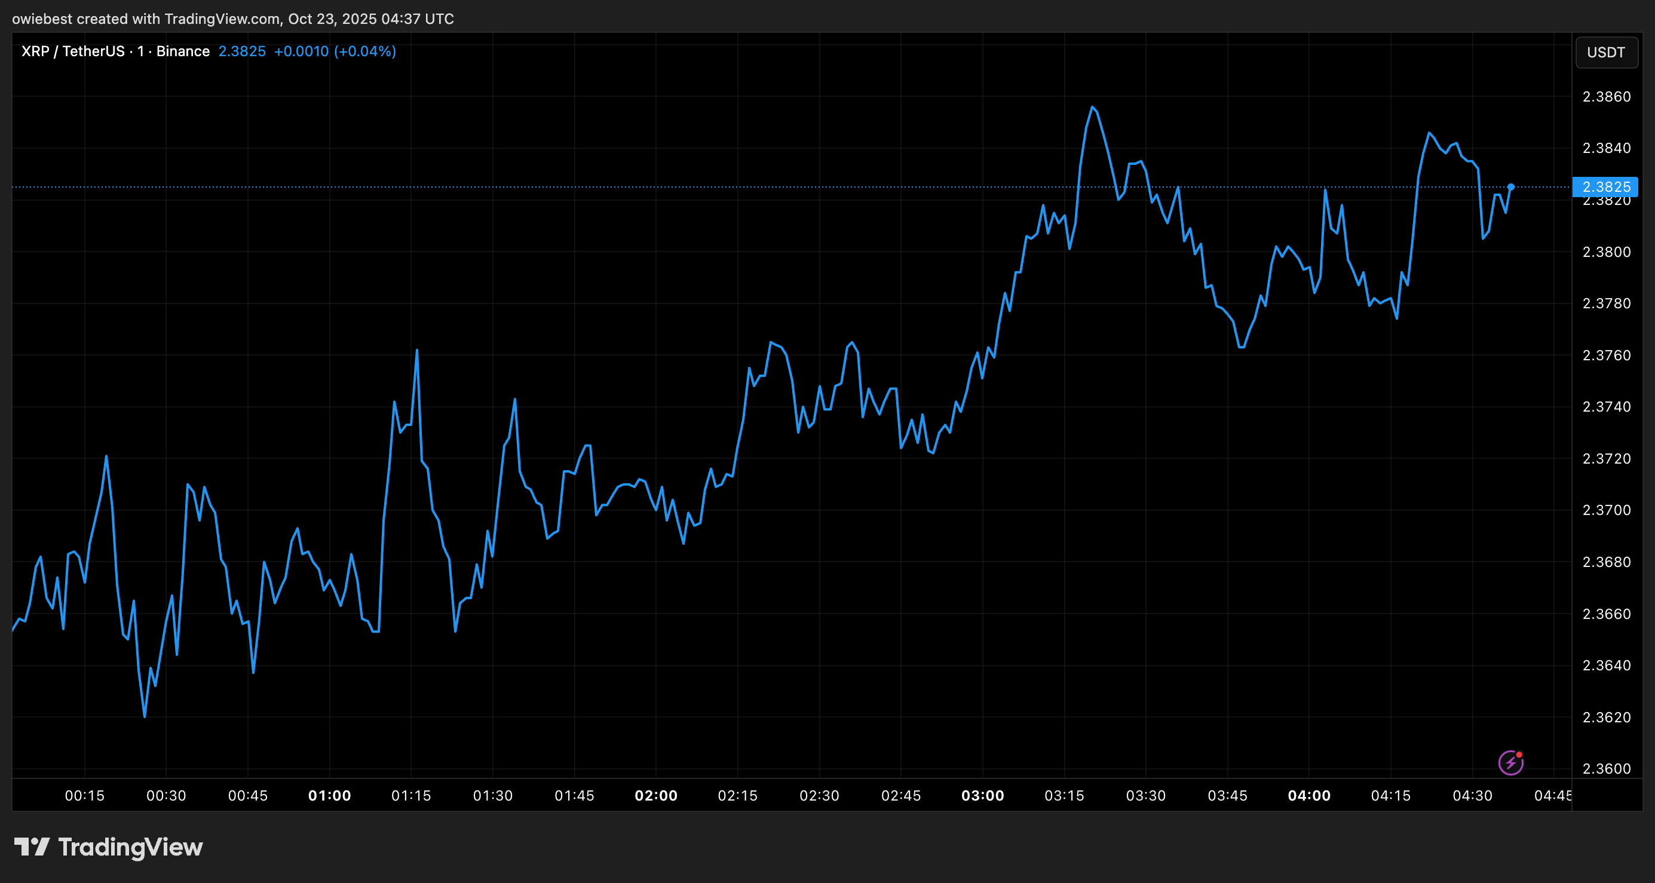Toggle the legend price change percentage display

click(365, 51)
